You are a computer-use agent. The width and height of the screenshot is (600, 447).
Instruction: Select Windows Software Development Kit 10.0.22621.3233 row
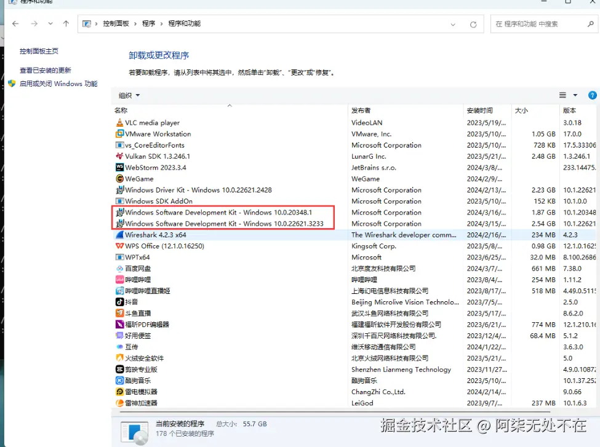pos(356,224)
